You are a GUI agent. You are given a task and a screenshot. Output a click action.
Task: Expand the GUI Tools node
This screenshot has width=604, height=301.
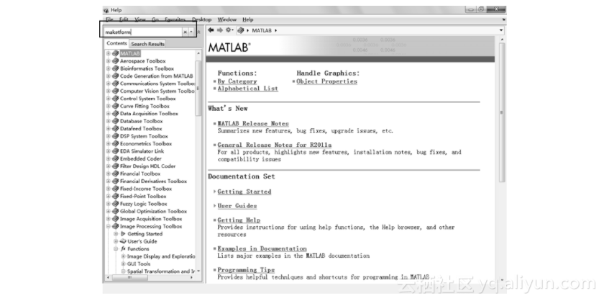point(124,264)
